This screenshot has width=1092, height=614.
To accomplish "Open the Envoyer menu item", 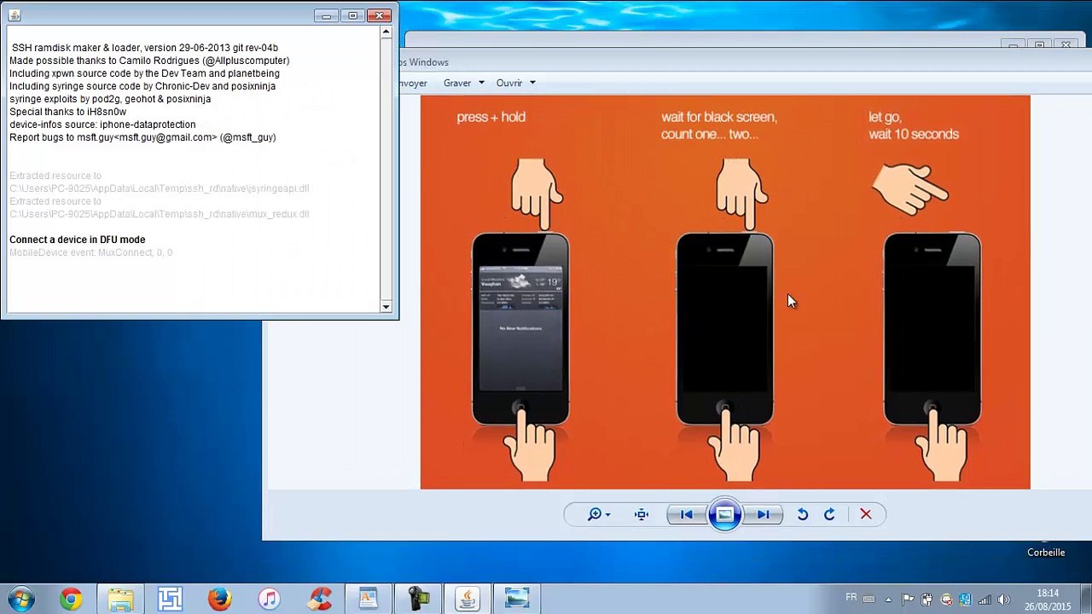I will point(413,83).
